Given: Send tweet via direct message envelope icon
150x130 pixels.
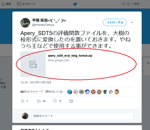Looking at the screenshot, I should click(71, 101).
